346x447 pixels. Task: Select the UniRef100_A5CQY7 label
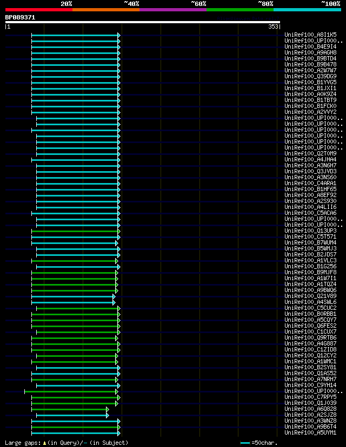point(310,320)
